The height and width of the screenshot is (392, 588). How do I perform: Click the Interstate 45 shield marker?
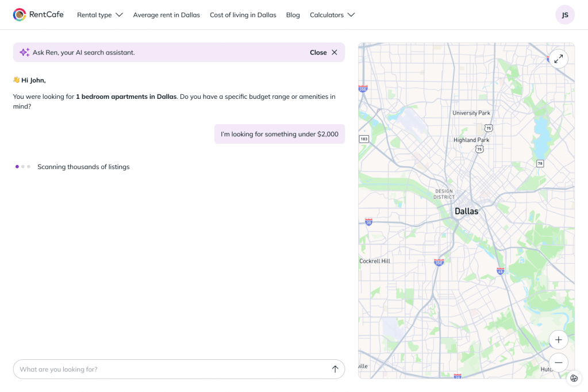[500, 271]
